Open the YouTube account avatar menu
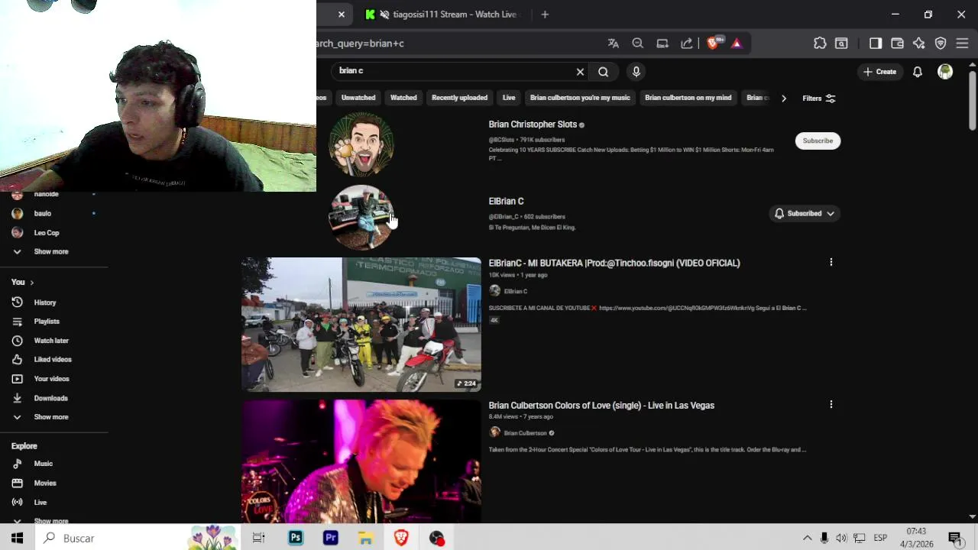The width and height of the screenshot is (978, 550). pos(945,72)
